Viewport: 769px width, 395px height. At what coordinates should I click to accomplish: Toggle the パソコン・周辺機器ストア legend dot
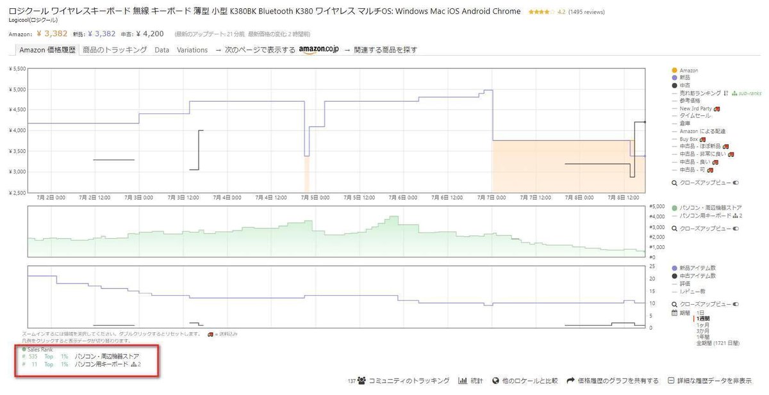pyautogui.click(x=674, y=207)
